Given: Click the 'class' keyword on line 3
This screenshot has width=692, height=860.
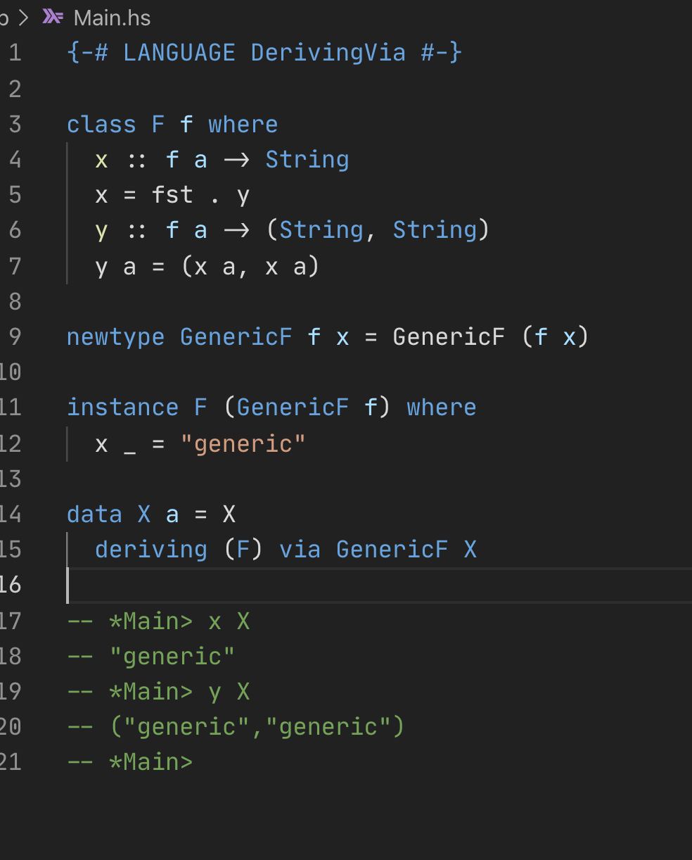Looking at the screenshot, I should click(101, 125).
